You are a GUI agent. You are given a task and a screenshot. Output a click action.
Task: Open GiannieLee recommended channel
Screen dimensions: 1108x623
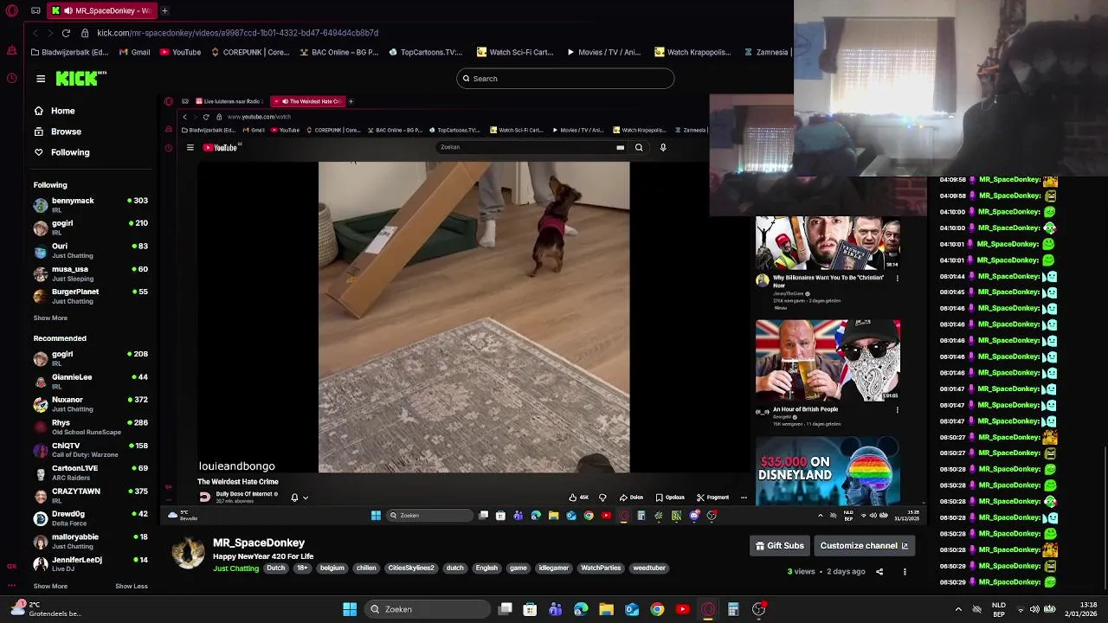click(91, 382)
